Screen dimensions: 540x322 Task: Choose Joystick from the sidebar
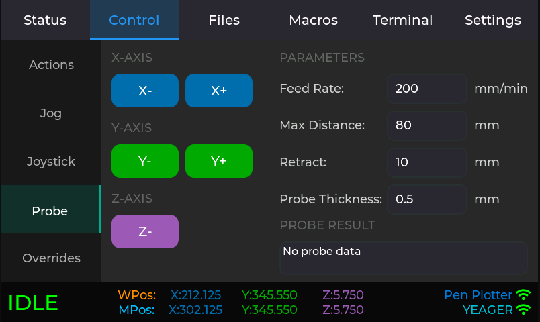[x=51, y=162]
